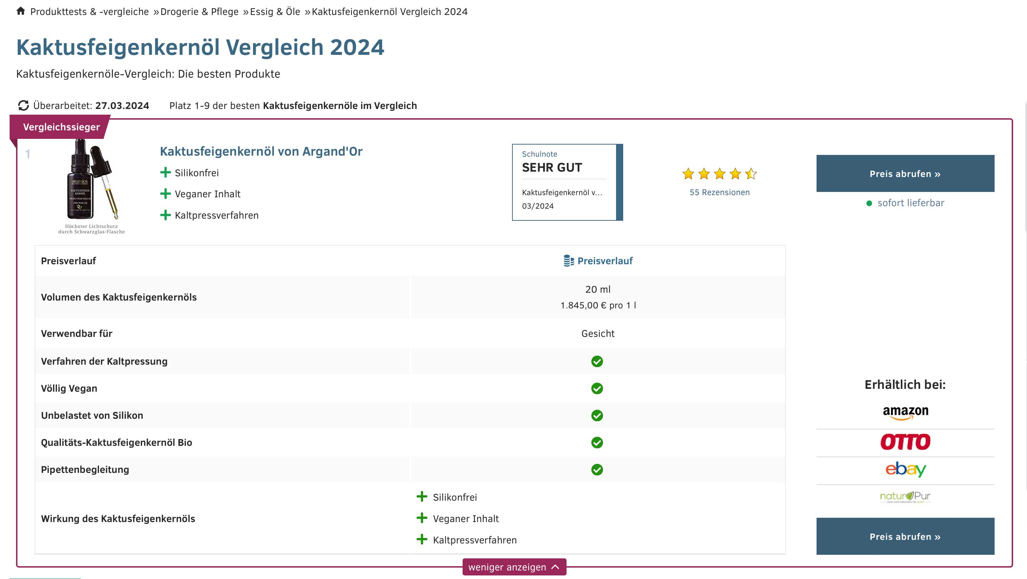Open Essig & Öle breadcrumb
The image size is (1027, 579).
[275, 11]
